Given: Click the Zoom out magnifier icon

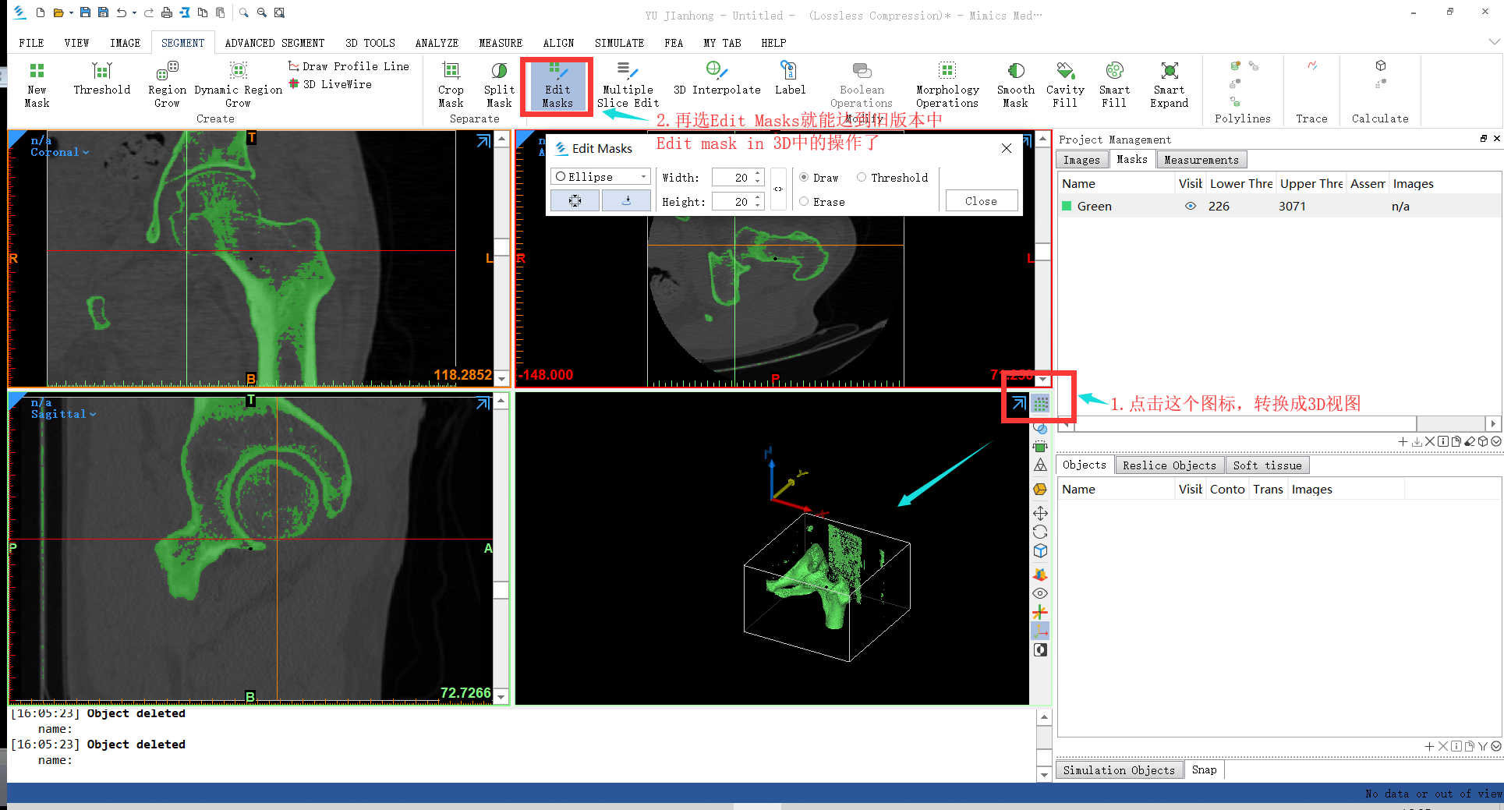Looking at the screenshot, I should click(x=261, y=12).
